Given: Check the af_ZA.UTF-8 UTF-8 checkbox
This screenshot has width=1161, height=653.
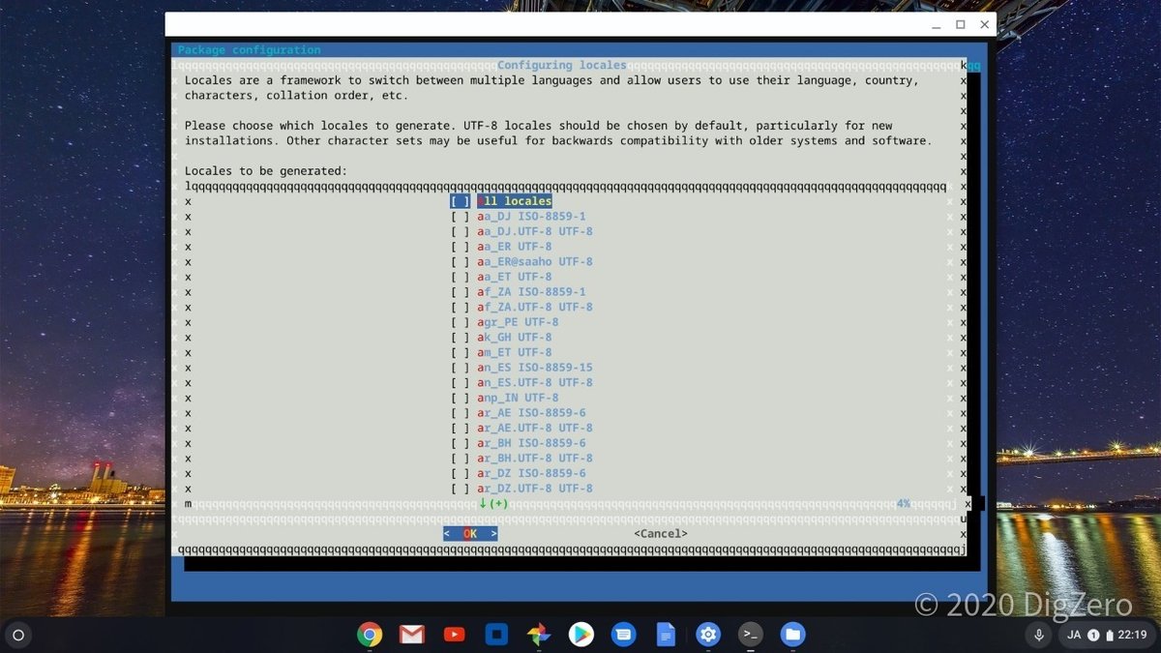Looking at the screenshot, I should tap(461, 307).
